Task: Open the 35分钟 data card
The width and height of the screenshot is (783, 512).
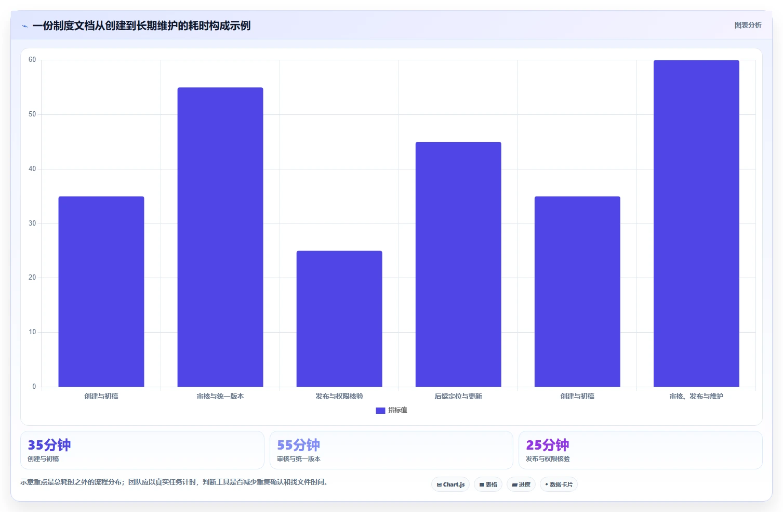Action: (142, 450)
